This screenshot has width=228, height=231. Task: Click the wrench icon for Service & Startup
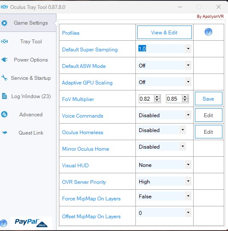tap(4, 78)
